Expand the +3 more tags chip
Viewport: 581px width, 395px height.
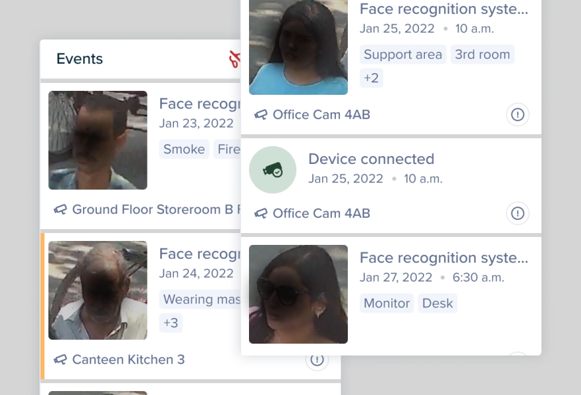click(171, 323)
